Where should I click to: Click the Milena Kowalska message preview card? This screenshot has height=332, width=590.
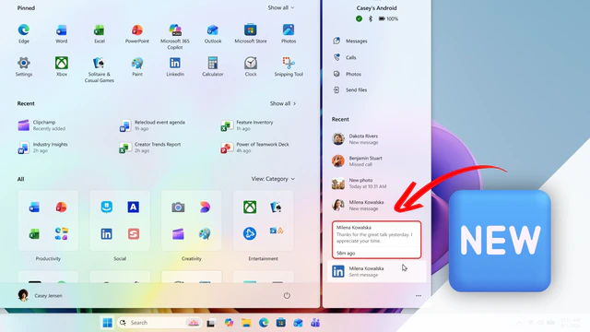[376, 240]
